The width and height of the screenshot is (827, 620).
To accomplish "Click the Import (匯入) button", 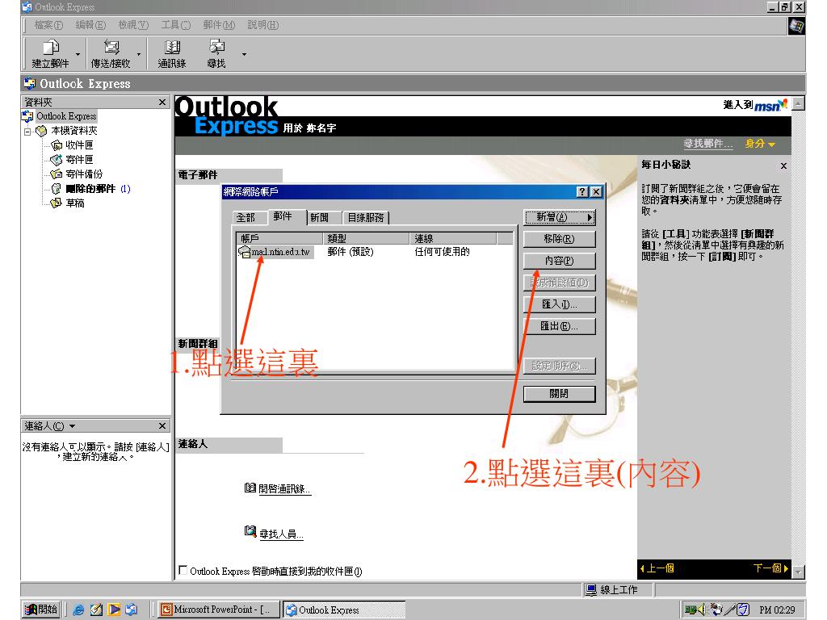I will (560, 304).
